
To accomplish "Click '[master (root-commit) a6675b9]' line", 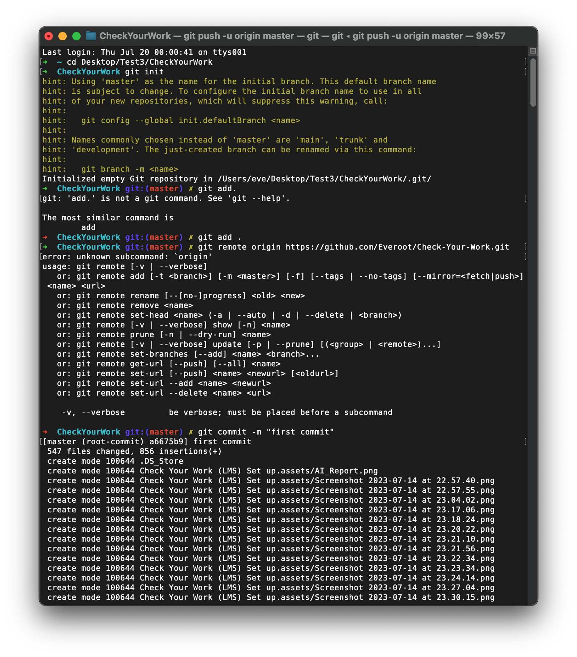I will tap(147, 442).
